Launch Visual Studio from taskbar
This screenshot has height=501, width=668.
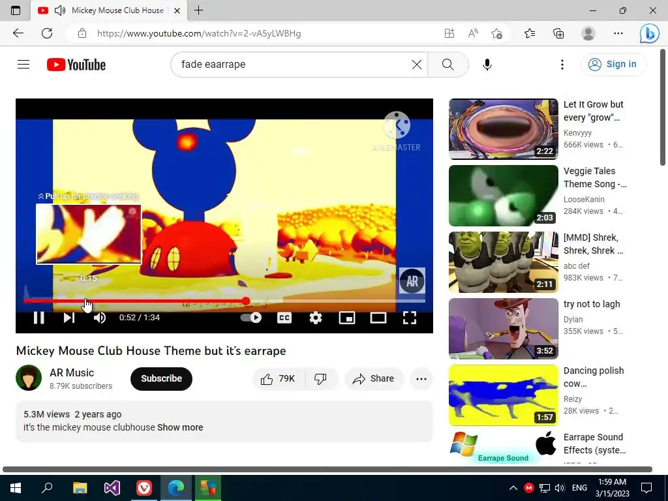[x=112, y=488]
